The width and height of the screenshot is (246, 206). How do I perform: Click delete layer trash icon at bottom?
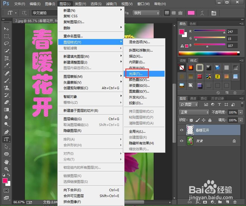[235, 202]
